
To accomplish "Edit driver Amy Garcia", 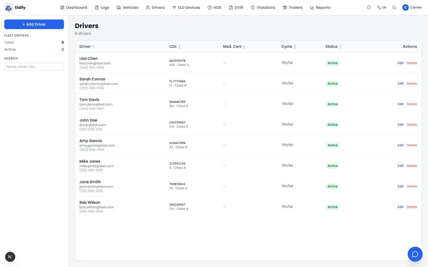I will point(400,145).
